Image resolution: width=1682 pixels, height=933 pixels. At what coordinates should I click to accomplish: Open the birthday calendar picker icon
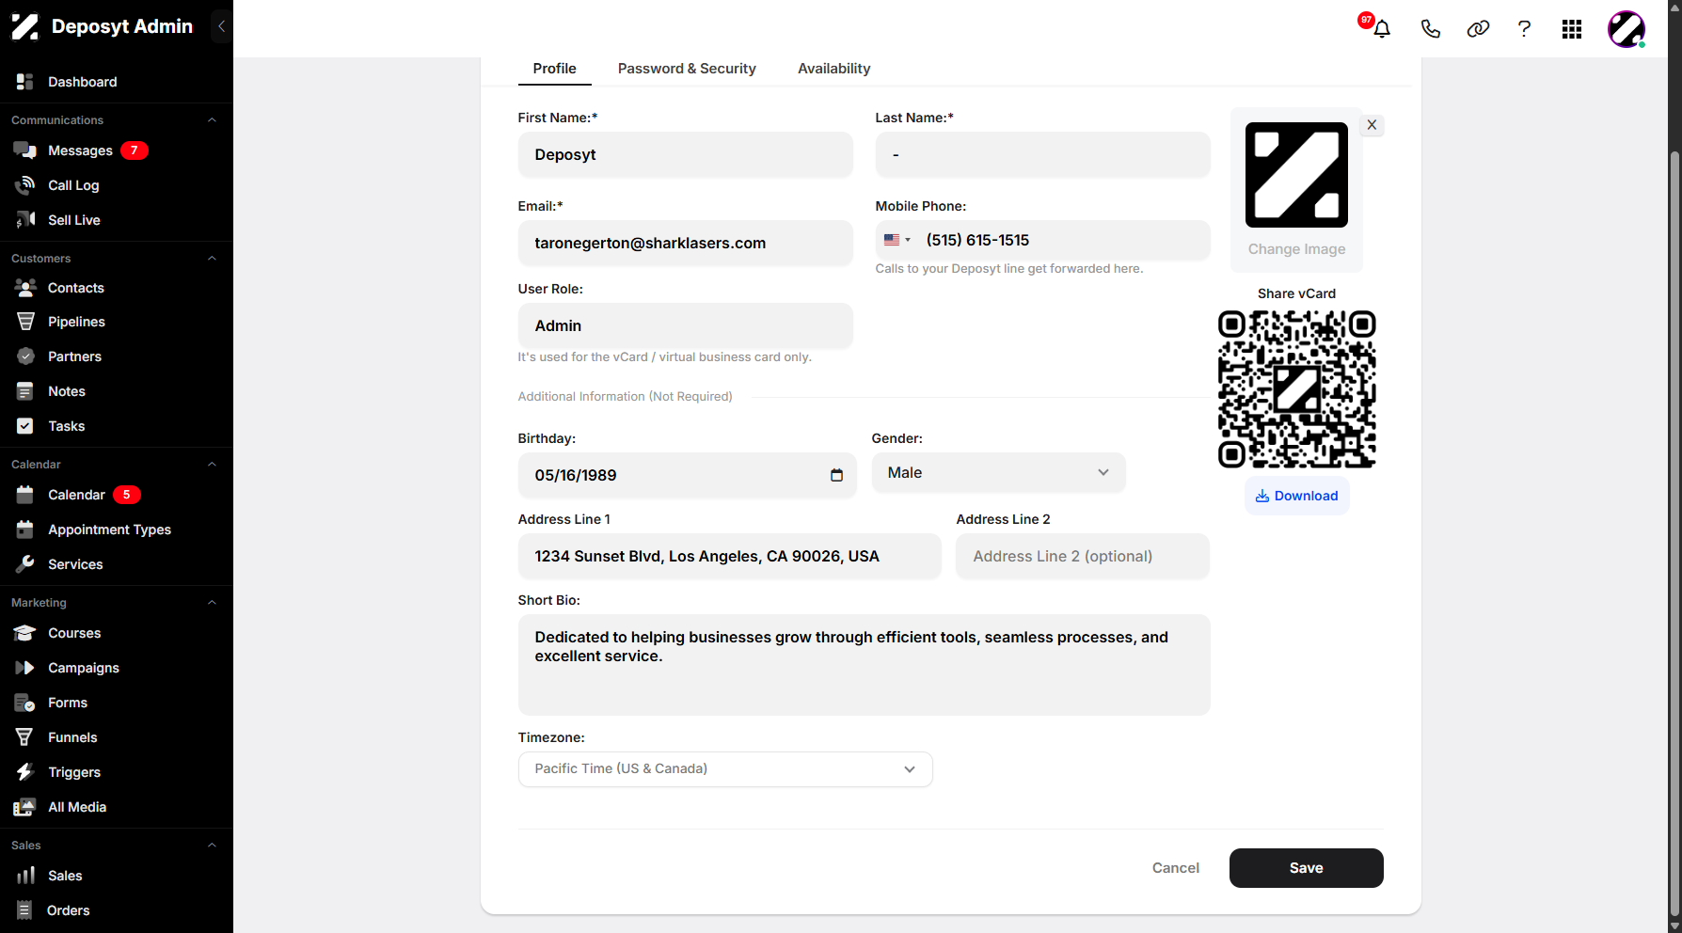coord(836,475)
